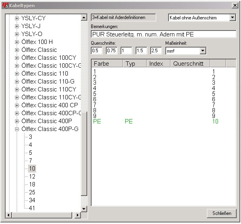Choose the 12-core cable variant
This screenshot has height=224, width=241.
(x=32, y=177)
